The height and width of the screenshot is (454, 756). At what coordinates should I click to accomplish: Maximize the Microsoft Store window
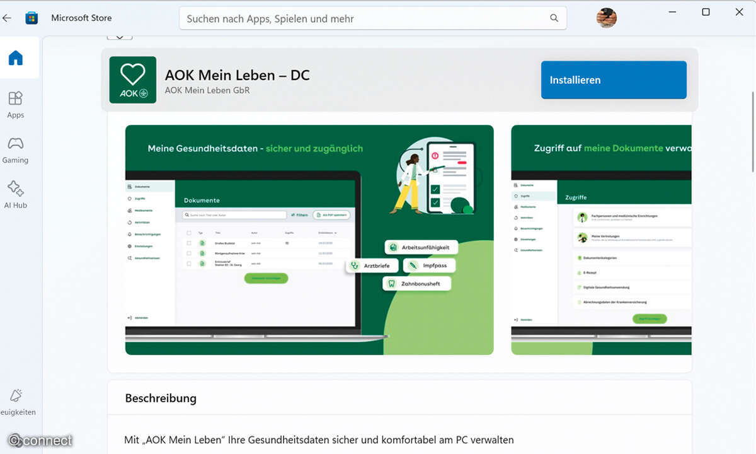(x=706, y=12)
